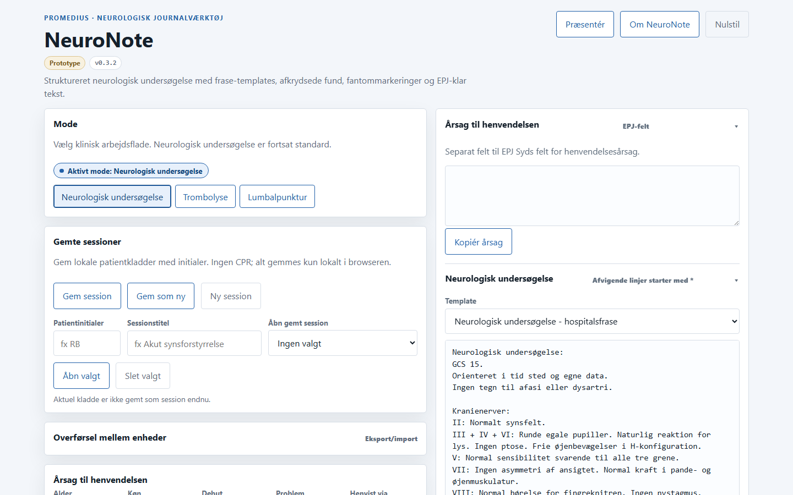Focus the Sessionstitel input field
The width and height of the screenshot is (793, 495).
pos(194,344)
